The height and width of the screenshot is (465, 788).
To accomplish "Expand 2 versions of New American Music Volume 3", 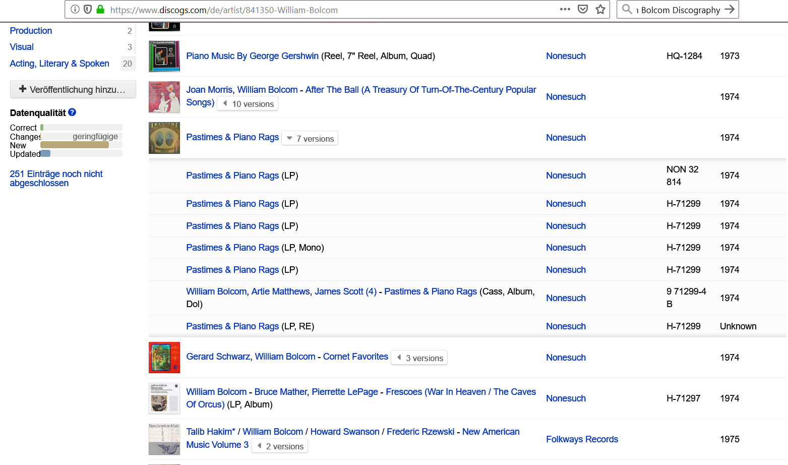I will (x=279, y=446).
